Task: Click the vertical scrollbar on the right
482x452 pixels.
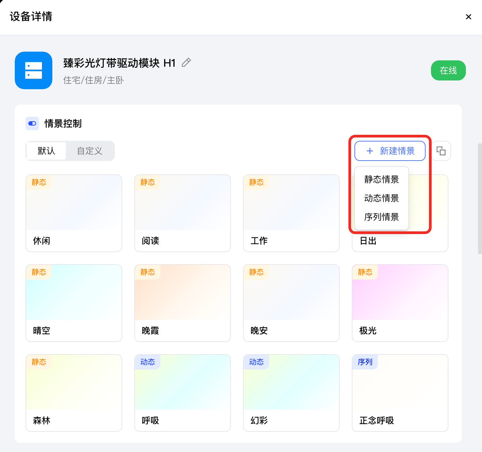Action: pos(480,199)
